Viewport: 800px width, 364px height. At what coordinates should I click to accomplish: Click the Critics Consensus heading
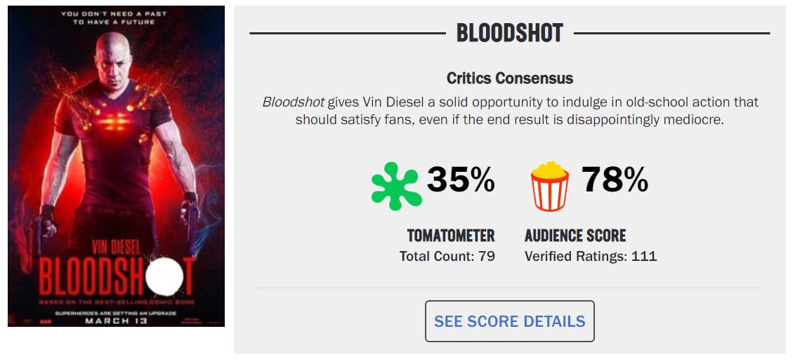point(510,78)
